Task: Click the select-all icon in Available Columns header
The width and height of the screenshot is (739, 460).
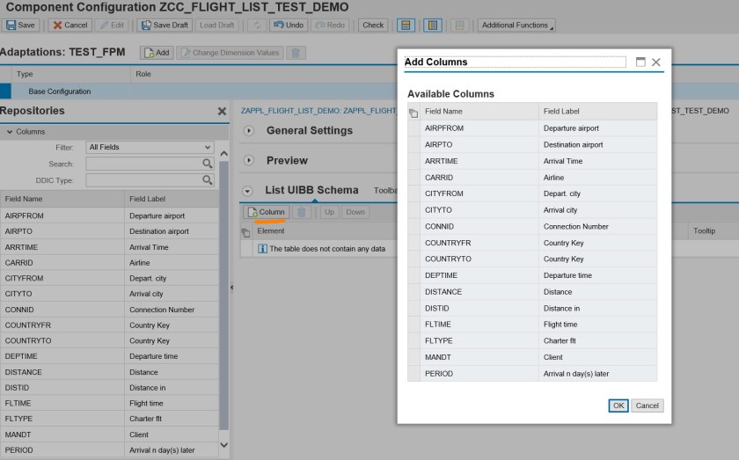Action: [x=413, y=113]
